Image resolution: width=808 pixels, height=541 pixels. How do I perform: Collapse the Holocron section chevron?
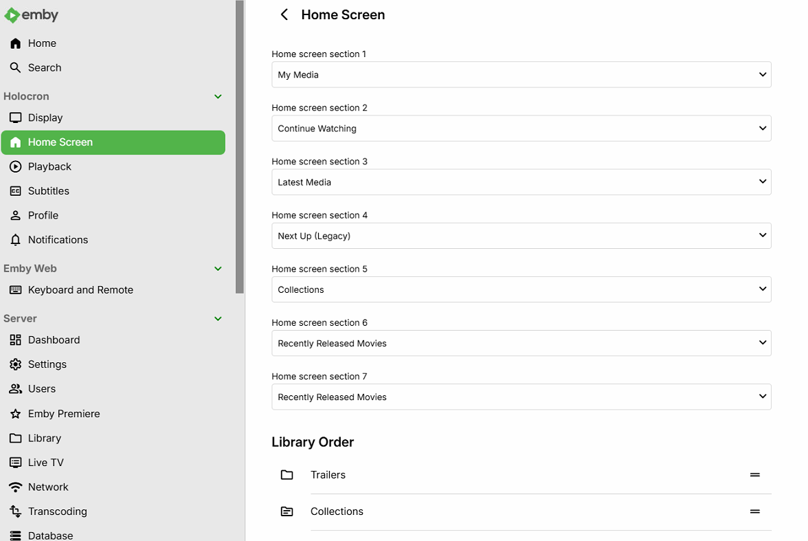218,96
